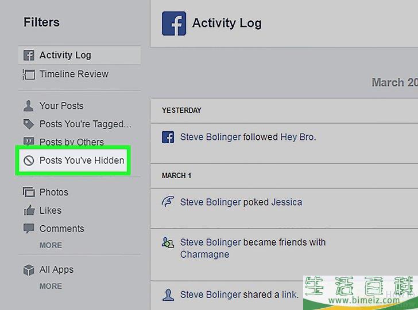This screenshot has height=310, width=418.
Task: Click the Facebook icon in Activity Log filter
Action: [29, 56]
